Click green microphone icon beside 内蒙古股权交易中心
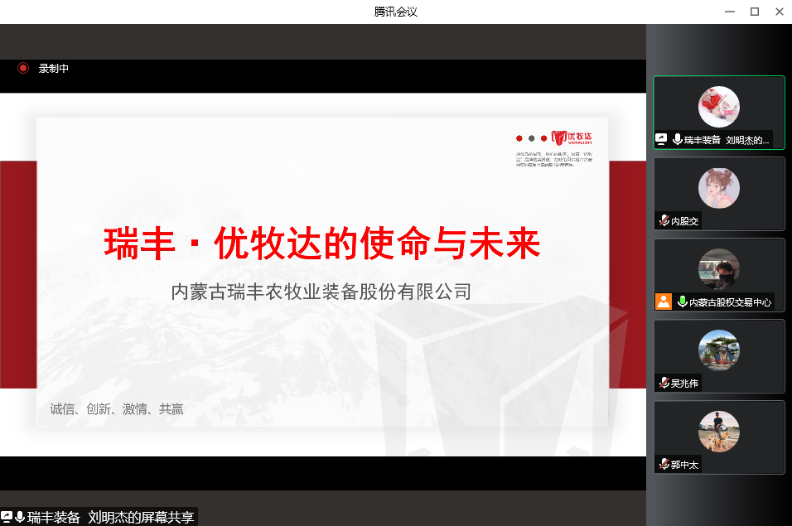 tap(682, 302)
